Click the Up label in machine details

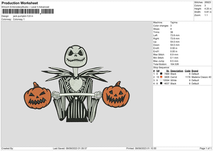coord(155,42)
